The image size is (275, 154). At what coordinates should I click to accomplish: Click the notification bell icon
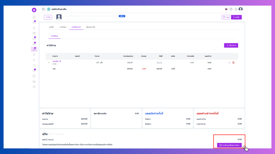click(x=236, y=9)
